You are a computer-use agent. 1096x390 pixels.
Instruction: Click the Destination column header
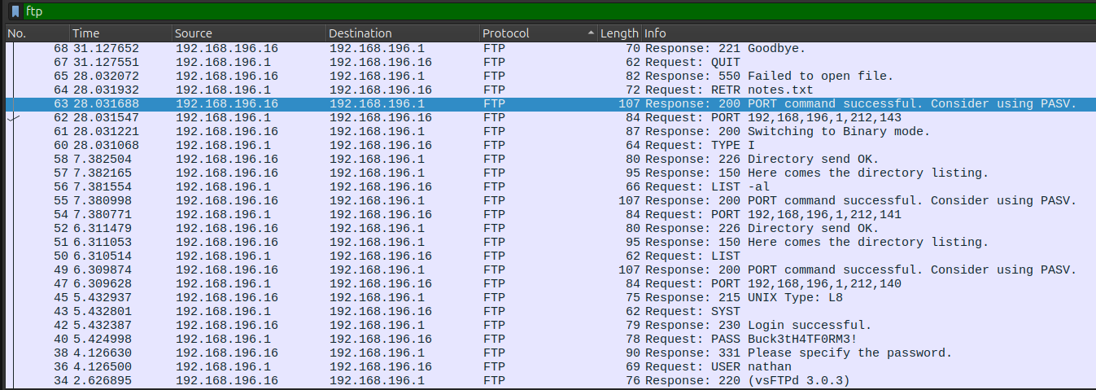(x=402, y=33)
